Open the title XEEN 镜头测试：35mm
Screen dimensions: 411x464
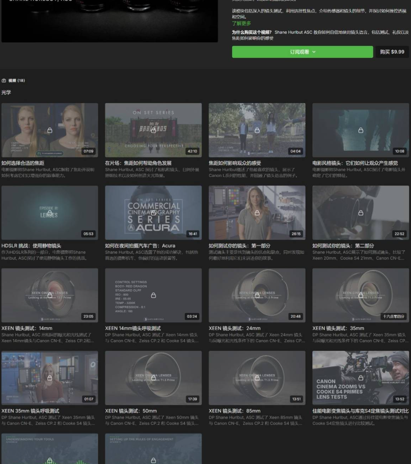click(x=338, y=328)
